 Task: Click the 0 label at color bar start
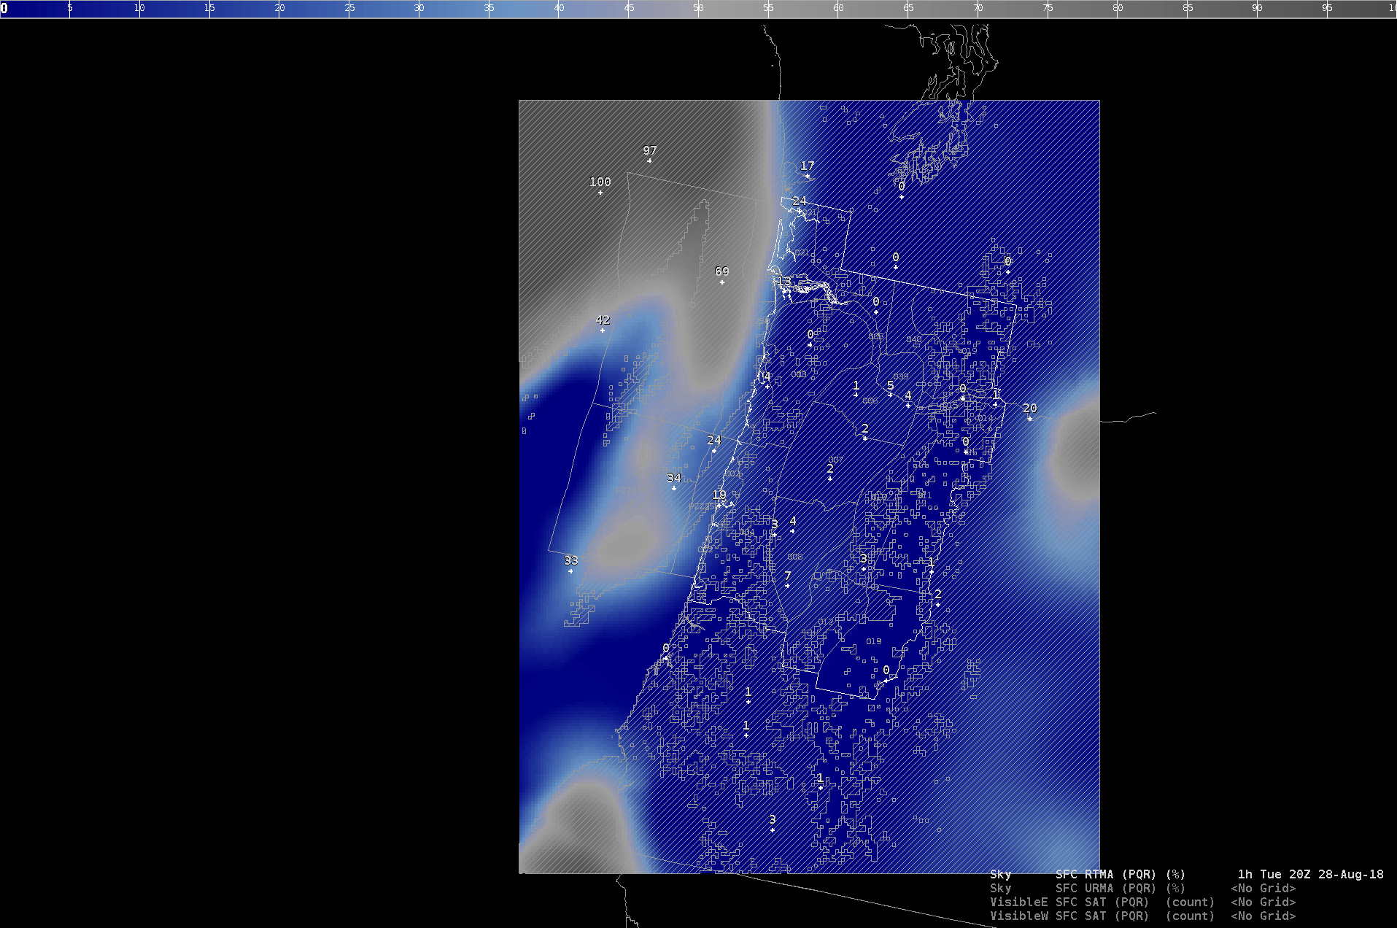point(4,8)
